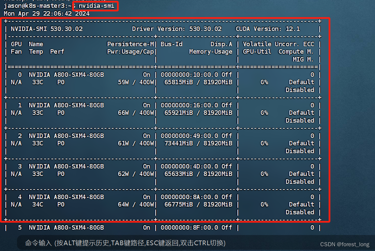
Task: Click the 'Volatile Uncorr. ECC' column header
Action: click(279, 44)
